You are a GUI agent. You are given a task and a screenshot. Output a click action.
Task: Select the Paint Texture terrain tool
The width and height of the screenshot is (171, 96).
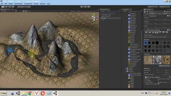(x=157, y=32)
